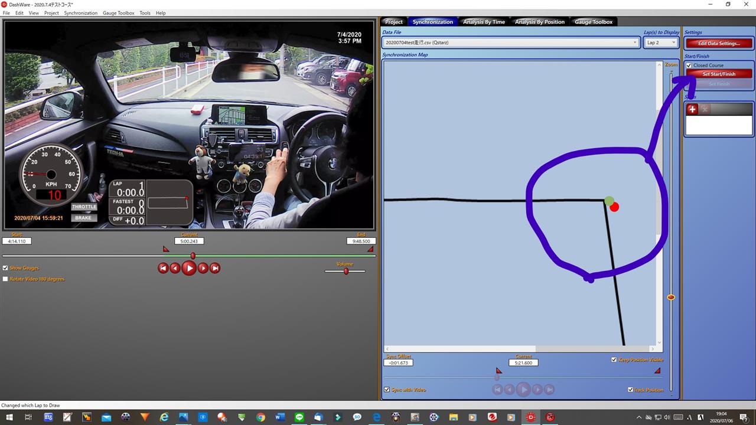
Task: Click the map horizontal scrollbar
Action: coord(520,349)
